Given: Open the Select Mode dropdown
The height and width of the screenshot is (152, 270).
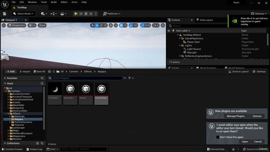Looking at the screenshot, I should coord(24,14).
